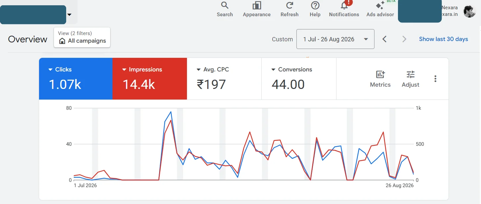Click the 80 left axis label
This screenshot has width=481, height=204.
[x=68, y=108]
